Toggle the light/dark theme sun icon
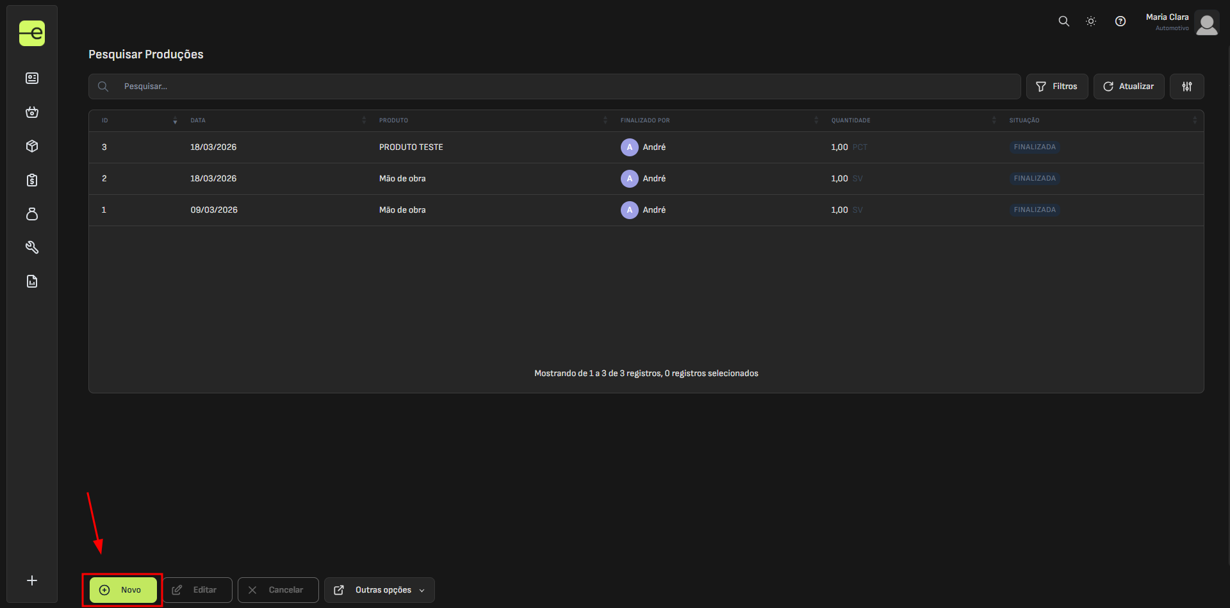The height and width of the screenshot is (608, 1230). (1091, 21)
